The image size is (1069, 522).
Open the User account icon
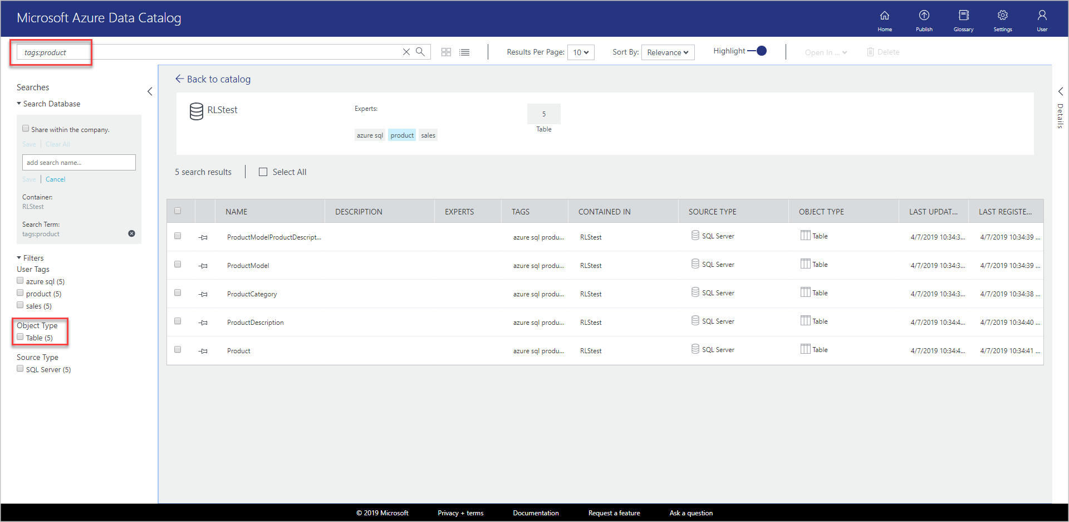click(1042, 18)
